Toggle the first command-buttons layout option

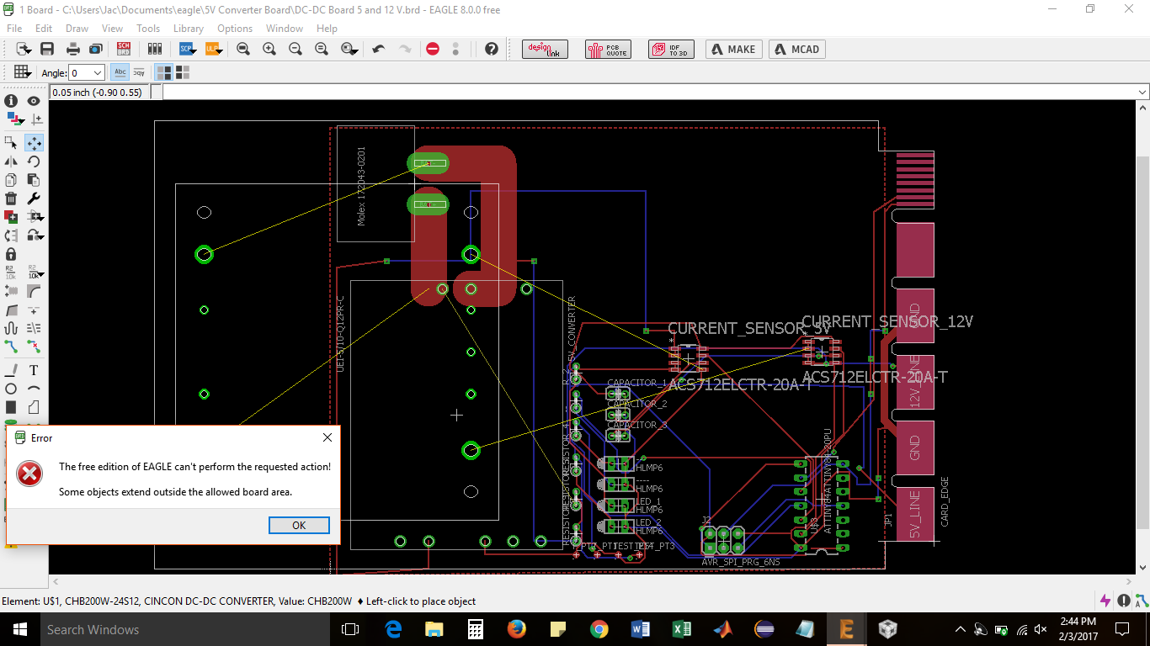click(x=163, y=72)
